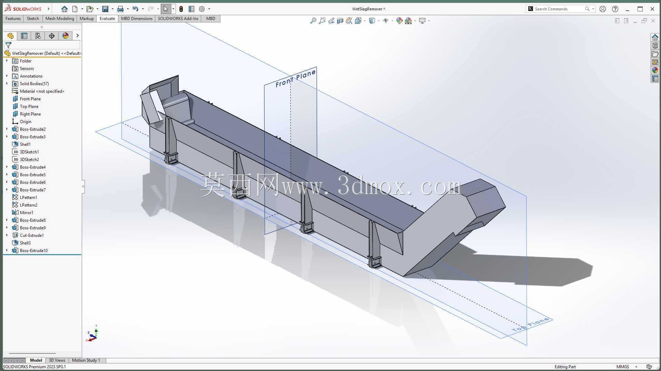Screen dimensions: 661x371
Task: Select Right Plane in the feature tree
Action: coord(30,114)
